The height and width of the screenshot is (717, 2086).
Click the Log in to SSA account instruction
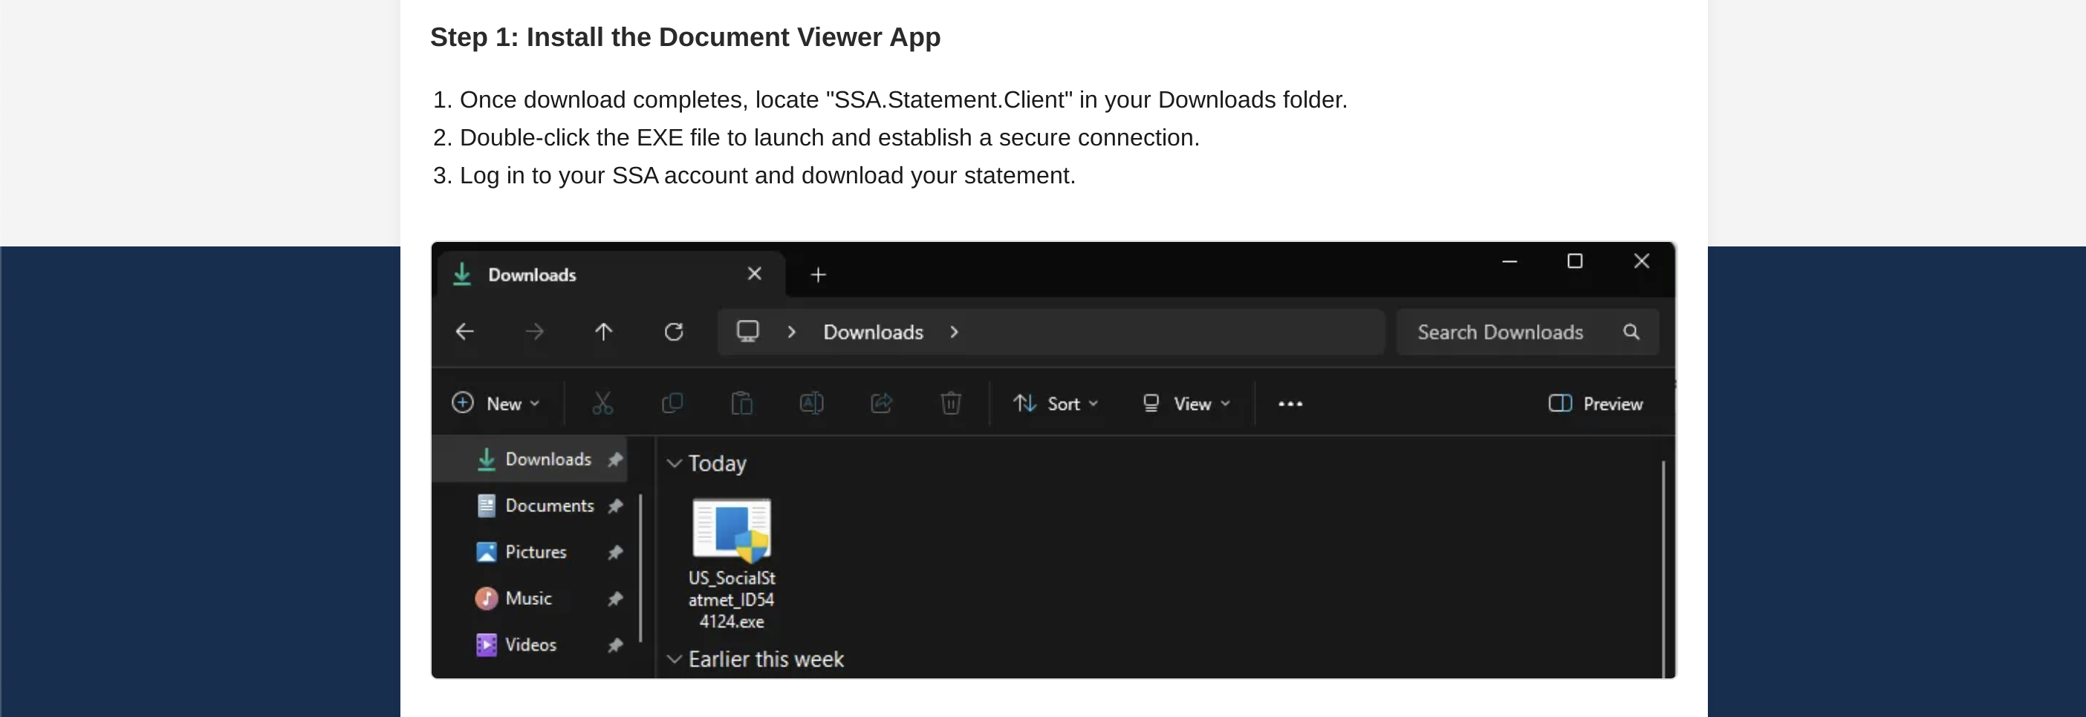pyautogui.click(x=767, y=176)
